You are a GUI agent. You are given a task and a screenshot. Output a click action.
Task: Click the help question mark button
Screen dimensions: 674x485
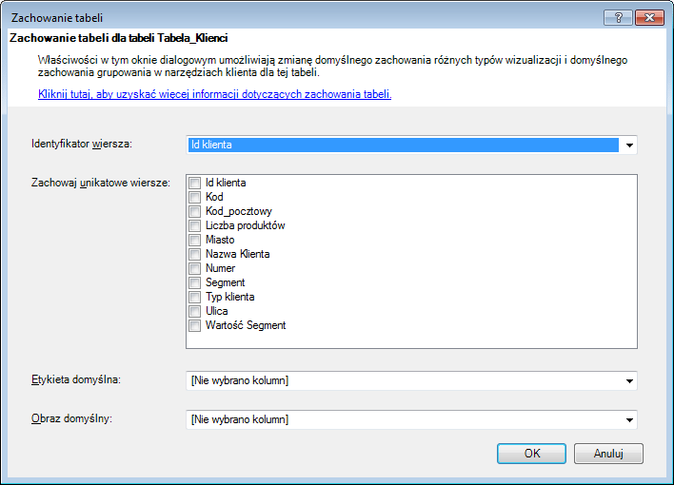(618, 17)
